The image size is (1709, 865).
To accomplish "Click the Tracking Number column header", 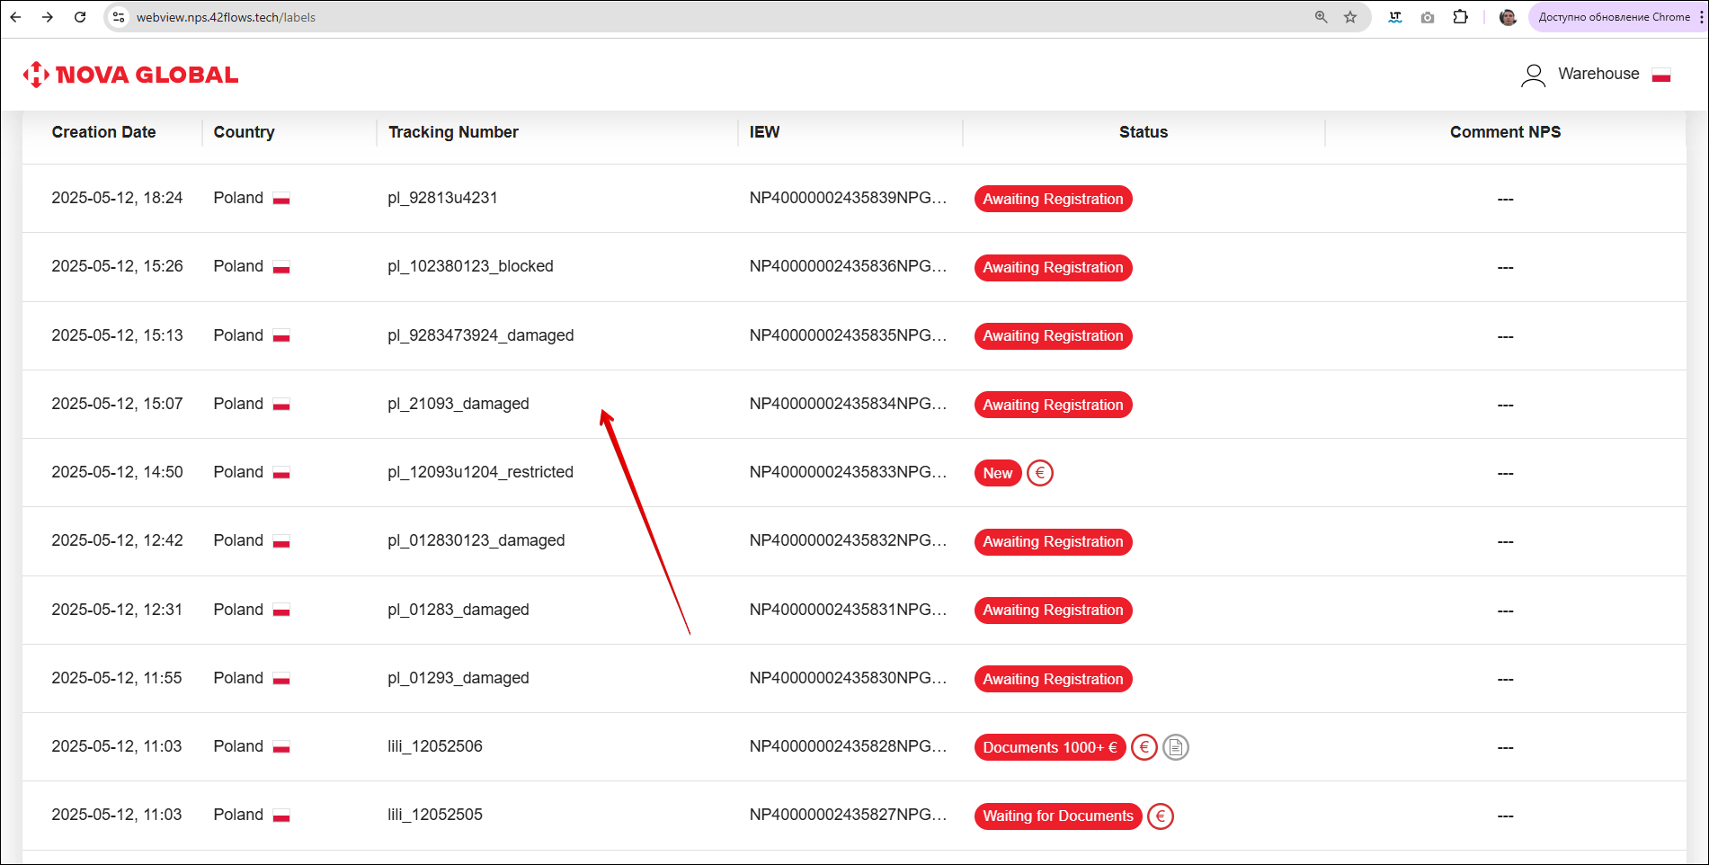I will 453,132.
